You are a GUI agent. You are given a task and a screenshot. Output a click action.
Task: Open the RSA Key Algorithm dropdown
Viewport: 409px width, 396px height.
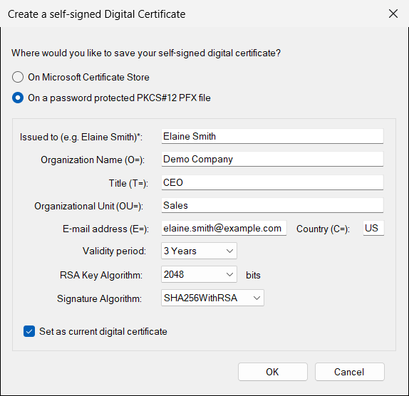click(199, 274)
